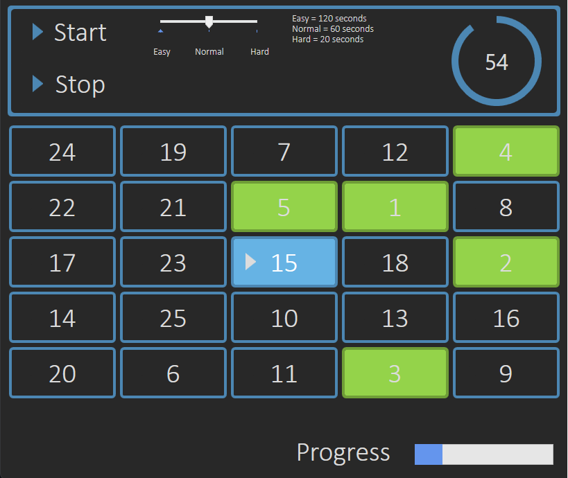Stop the countdown

pyautogui.click(x=79, y=85)
